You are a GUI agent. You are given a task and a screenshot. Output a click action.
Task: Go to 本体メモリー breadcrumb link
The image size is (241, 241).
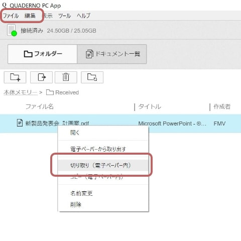(21, 92)
